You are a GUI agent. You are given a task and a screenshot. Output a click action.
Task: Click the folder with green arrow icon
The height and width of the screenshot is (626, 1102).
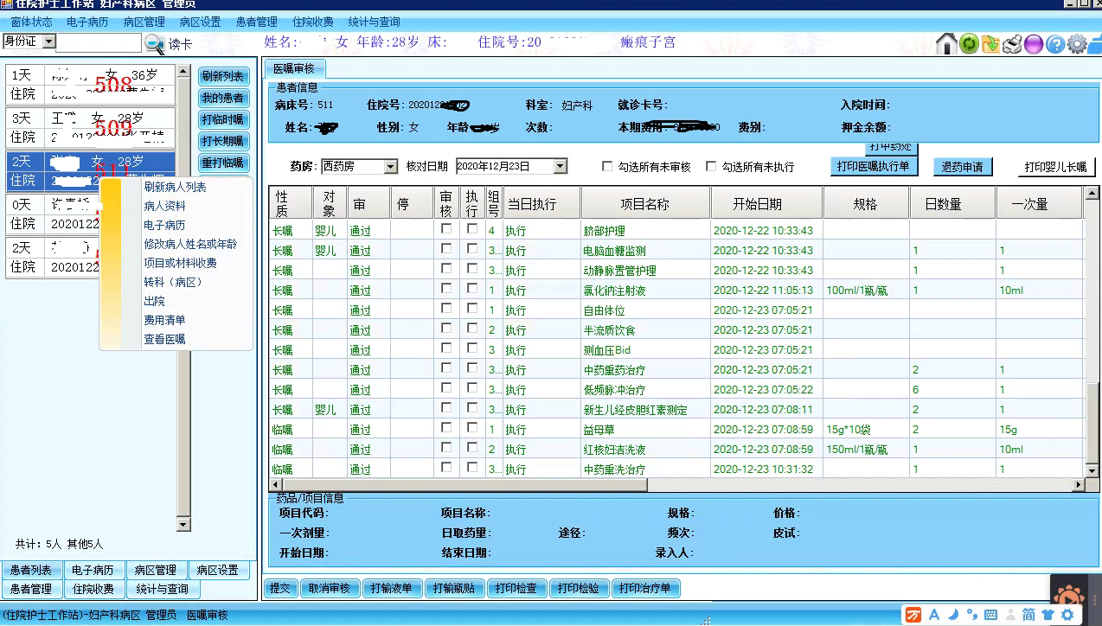coord(990,43)
